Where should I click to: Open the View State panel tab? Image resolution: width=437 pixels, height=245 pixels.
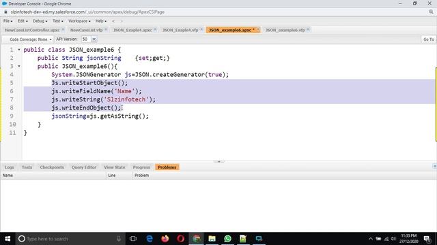[115, 167]
